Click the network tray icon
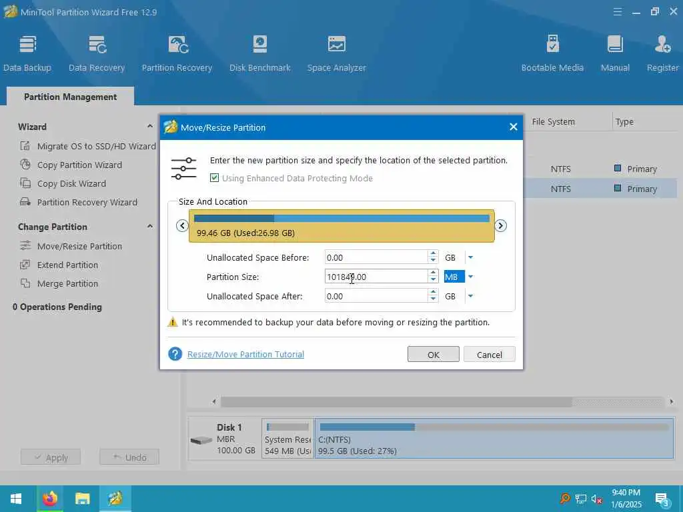 click(581, 499)
